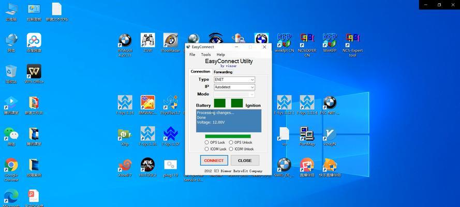Click the green Battery status indicator
This screenshot has height=207, width=460.
pos(220,103)
